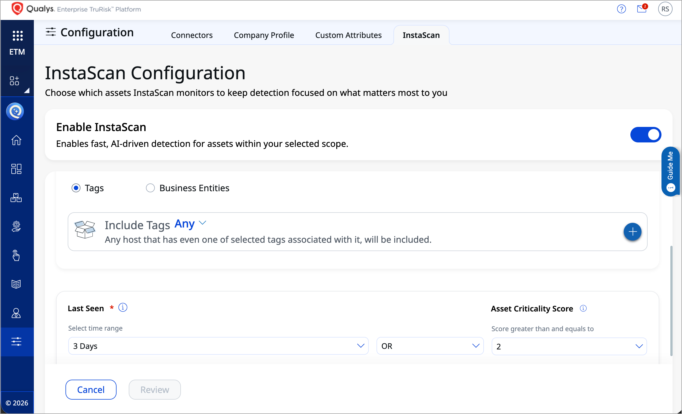Click the add widgets sidebar icon
This screenshot has width=682, height=414.
click(15, 81)
